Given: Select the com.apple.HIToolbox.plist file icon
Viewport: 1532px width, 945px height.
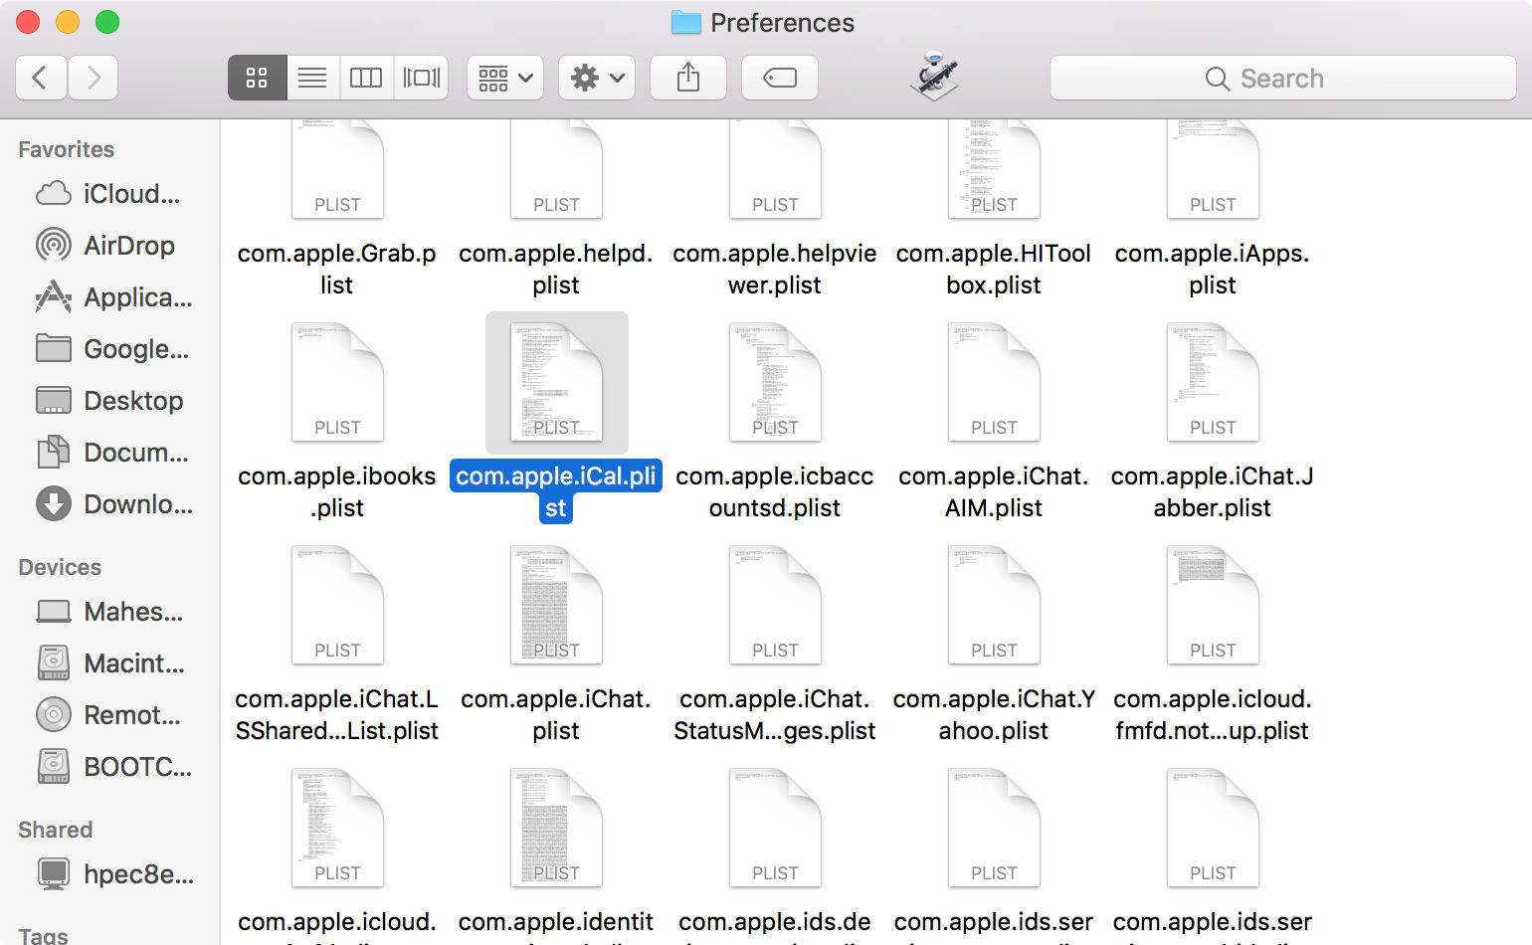Looking at the screenshot, I should click(994, 169).
